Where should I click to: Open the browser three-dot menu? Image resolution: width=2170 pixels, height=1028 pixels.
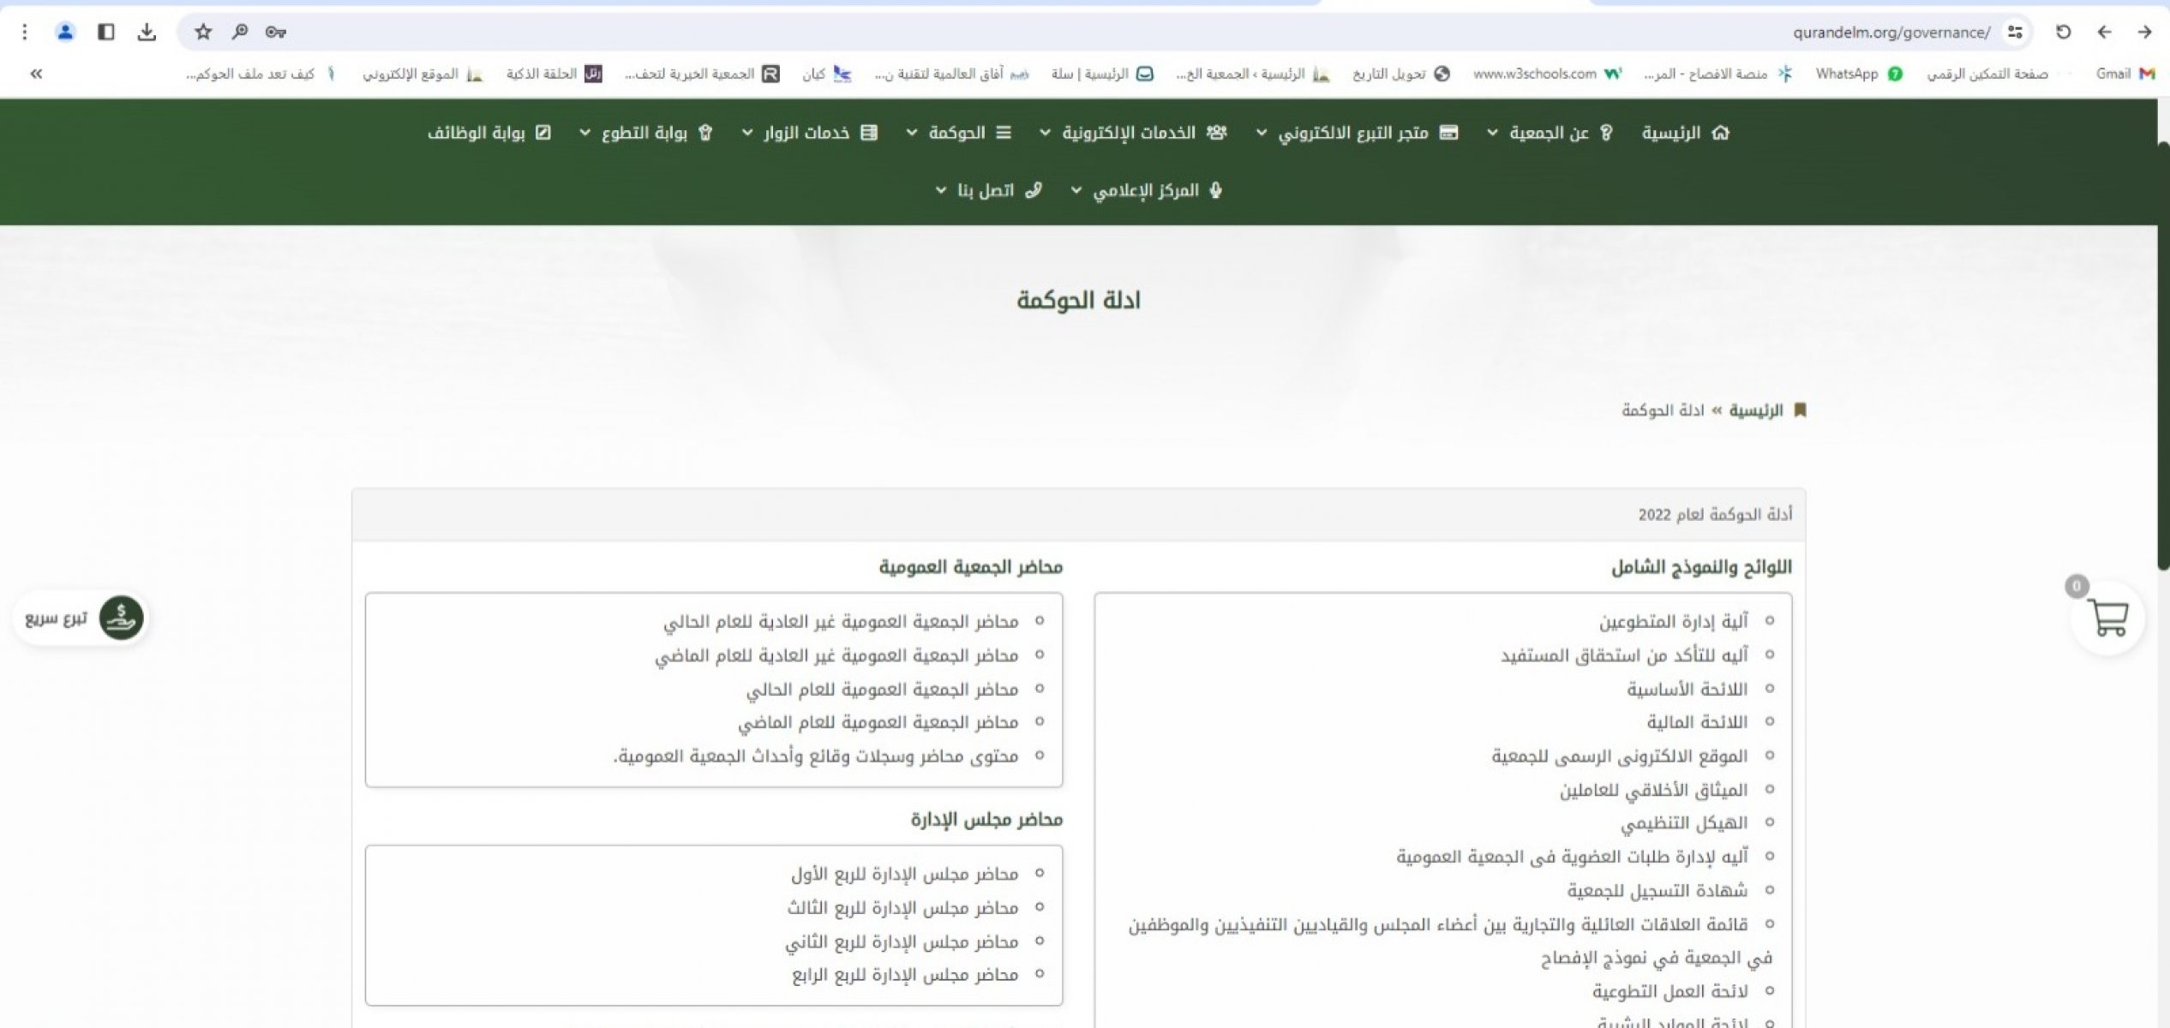[x=25, y=32]
